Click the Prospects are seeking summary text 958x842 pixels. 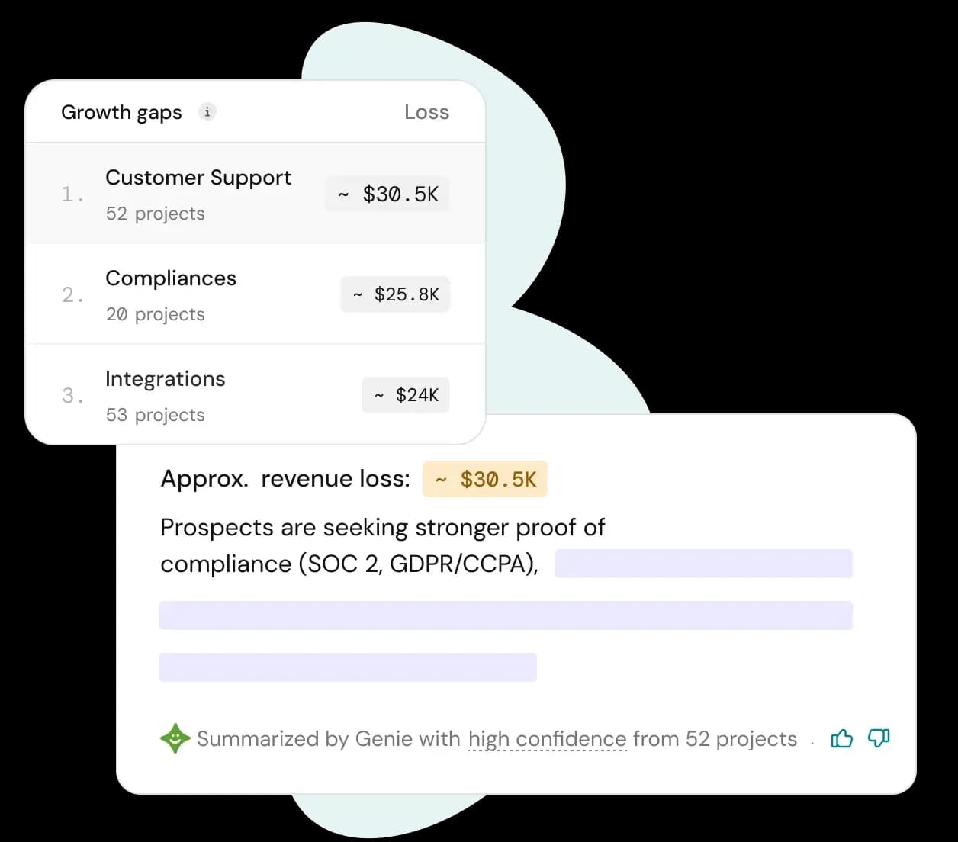click(382, 528)
